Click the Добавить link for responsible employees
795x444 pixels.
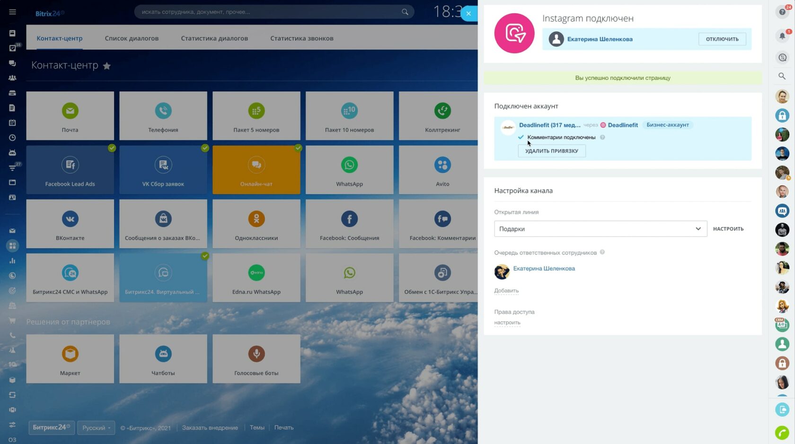click(506, 291)
